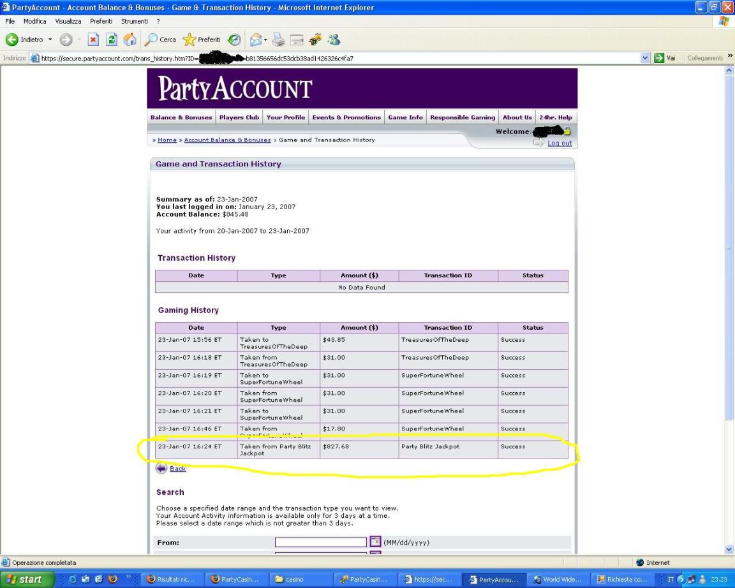Click the Firefox quick launch icon
The height and width of the screenshot is (588, 735).
[112, 579]
